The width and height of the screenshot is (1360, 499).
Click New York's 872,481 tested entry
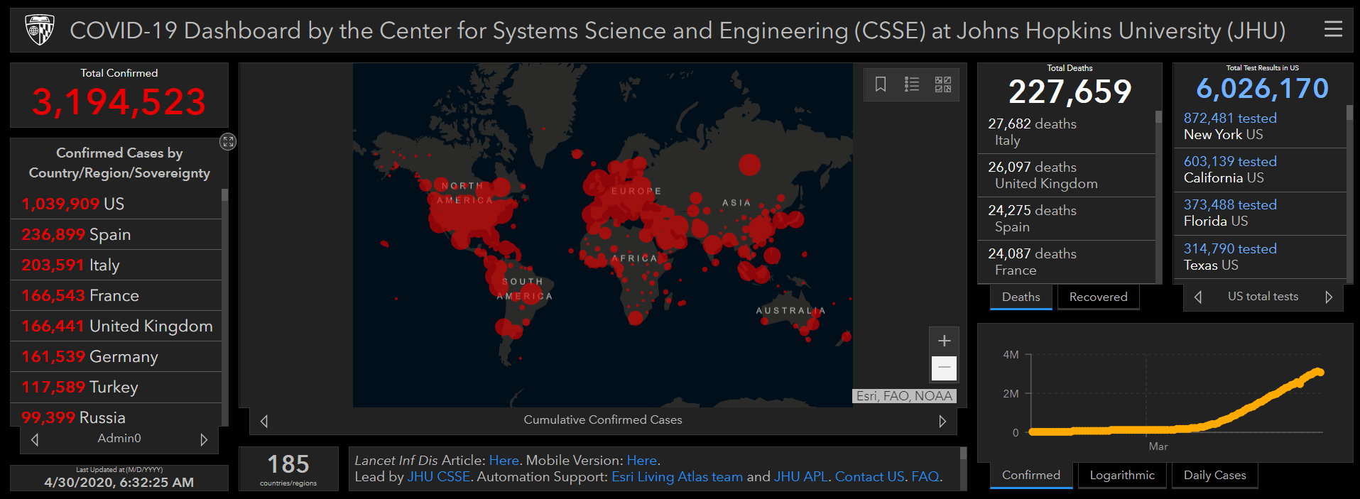1260,126
